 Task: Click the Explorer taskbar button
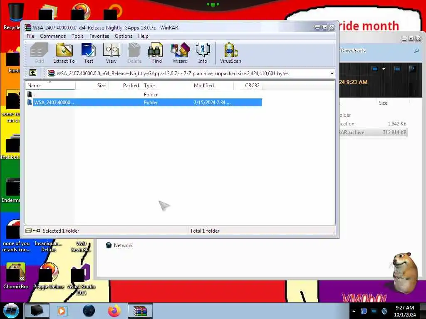(x=37, y=311)
